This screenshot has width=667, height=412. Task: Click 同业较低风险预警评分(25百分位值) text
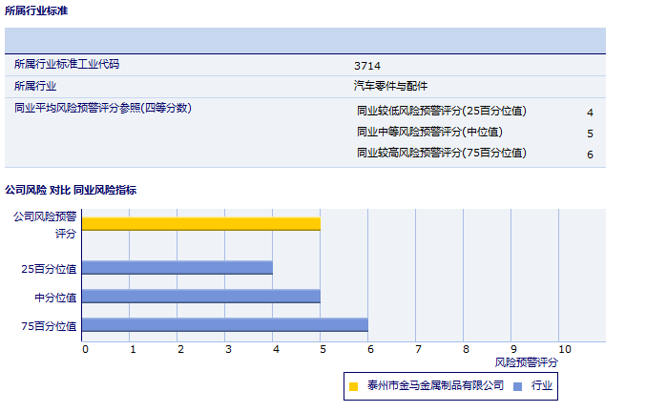(x=441, y=111)
